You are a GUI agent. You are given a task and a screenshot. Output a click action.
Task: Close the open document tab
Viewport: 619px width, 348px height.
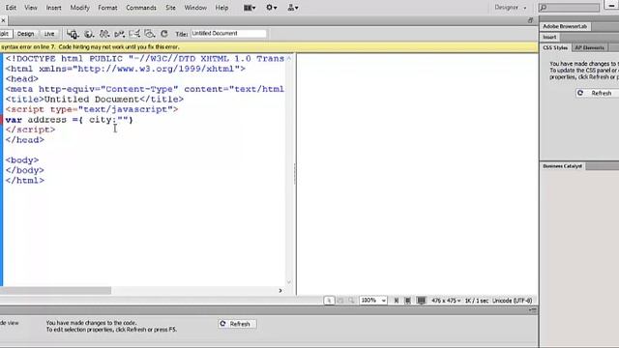[x=3, y=20]
